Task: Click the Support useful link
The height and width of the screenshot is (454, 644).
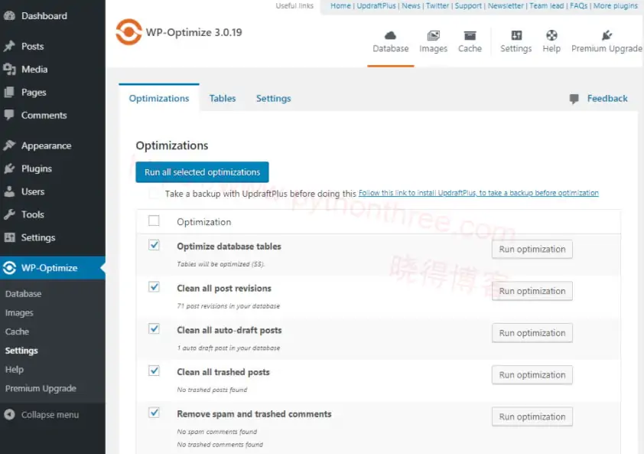Action: tap(468, 6)
